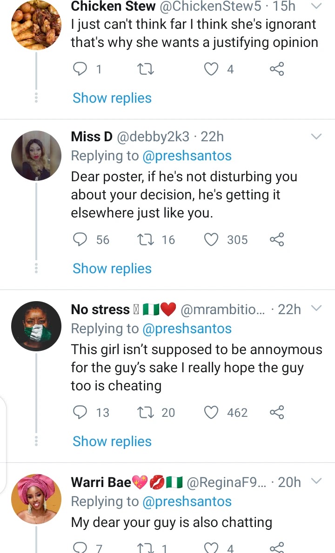Reply to Miss D's tweet
The image size is (335, 553).
pos(80,240)
